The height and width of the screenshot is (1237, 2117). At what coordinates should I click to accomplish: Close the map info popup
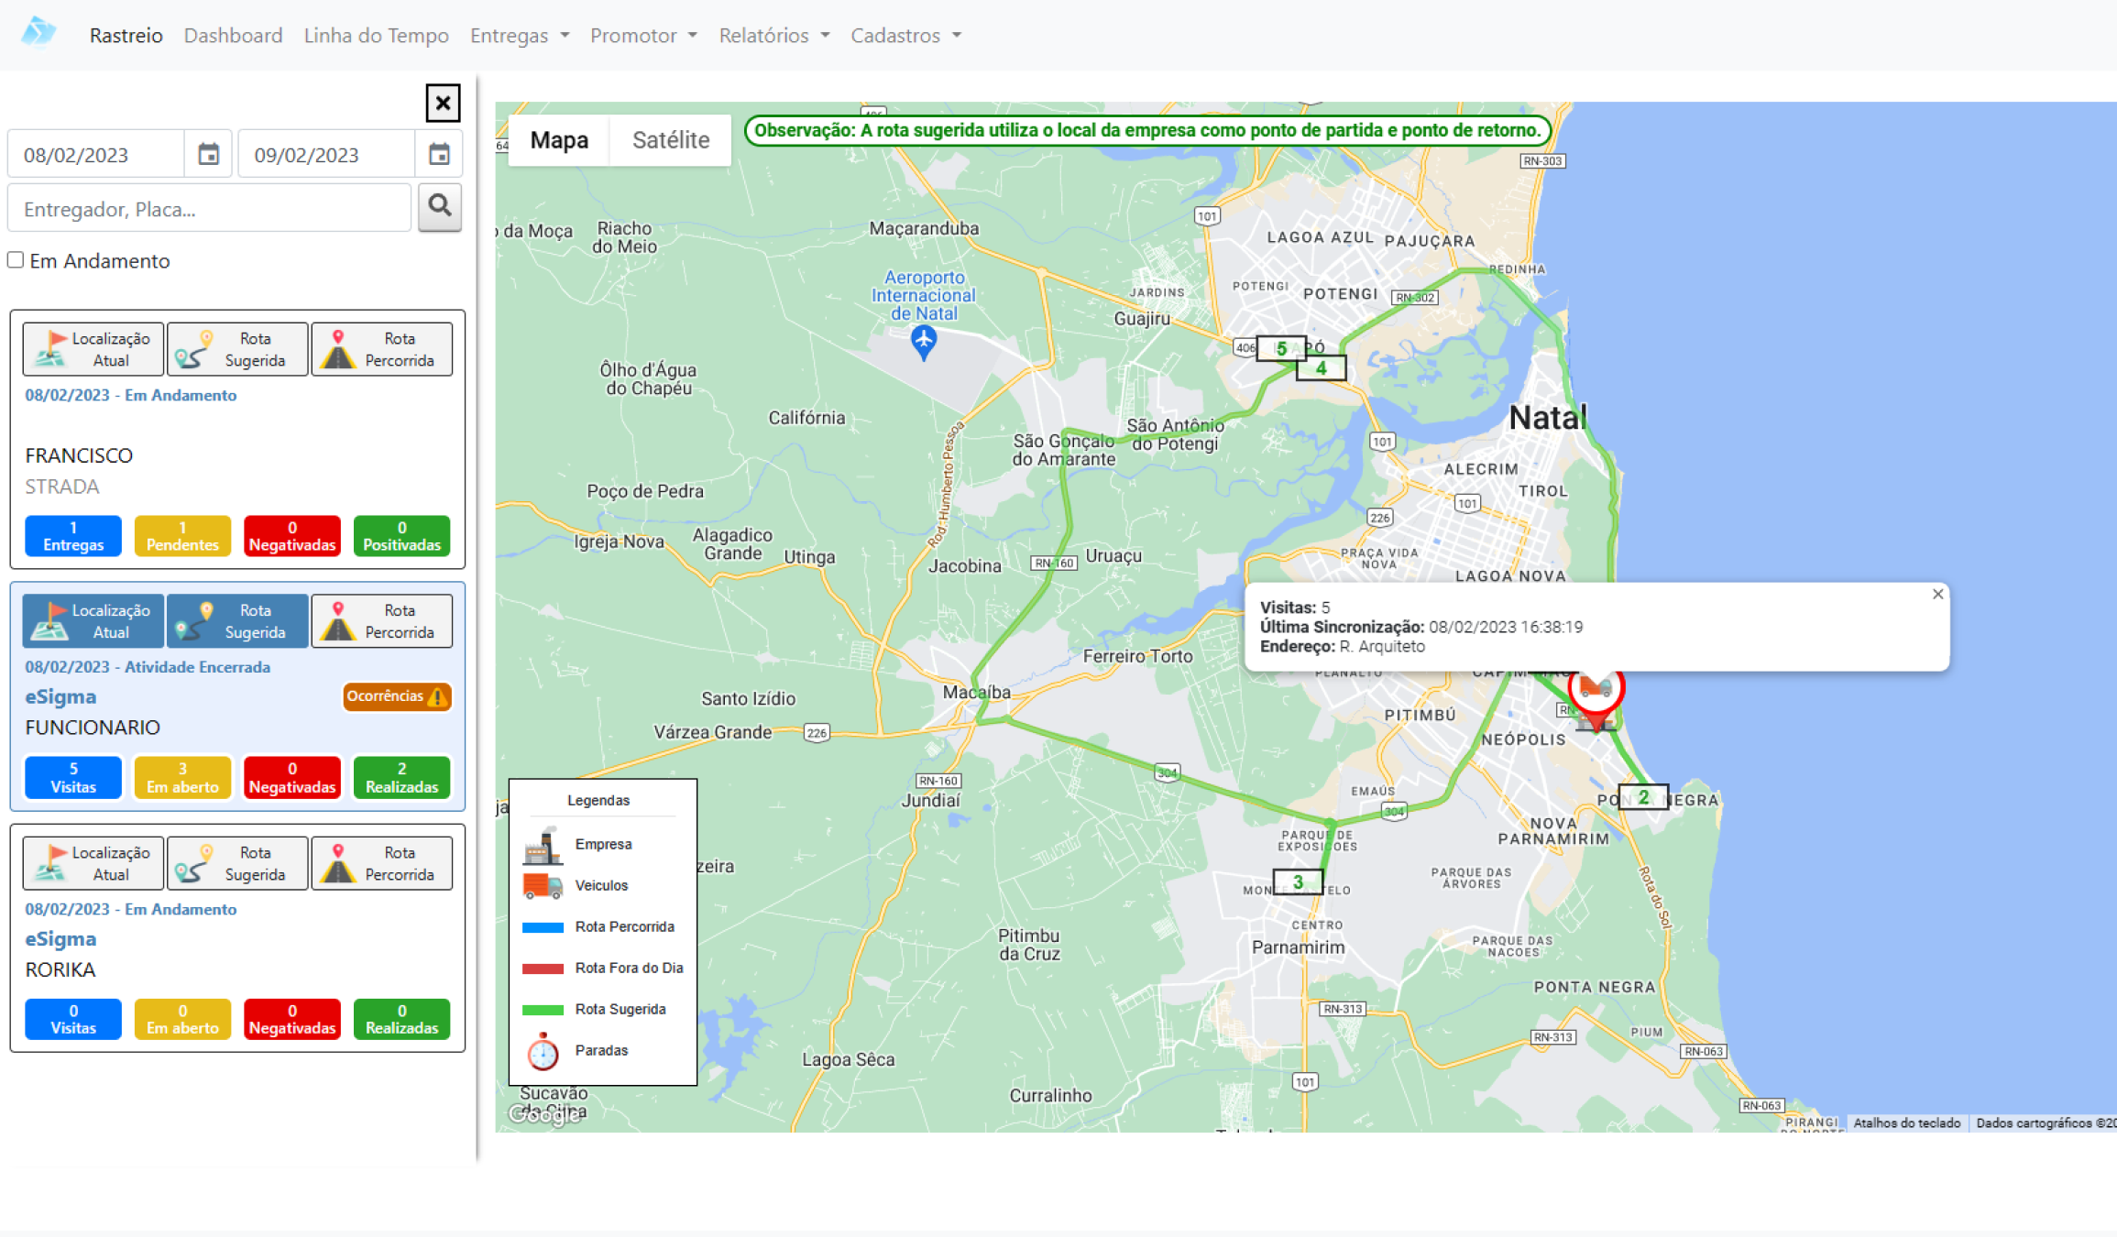[x=1937, y=594]
